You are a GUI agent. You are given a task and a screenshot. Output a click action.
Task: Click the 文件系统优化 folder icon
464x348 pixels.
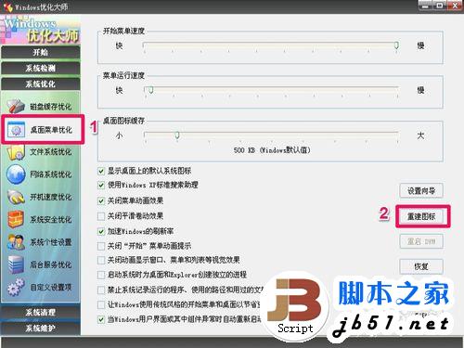(16, 152)
